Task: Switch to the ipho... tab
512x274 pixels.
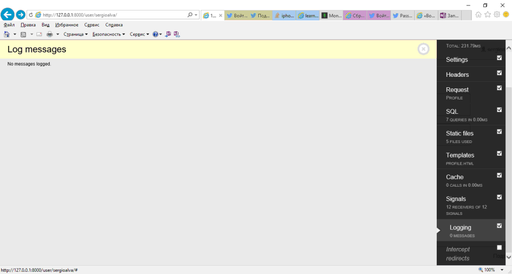Action: point(284,15)
